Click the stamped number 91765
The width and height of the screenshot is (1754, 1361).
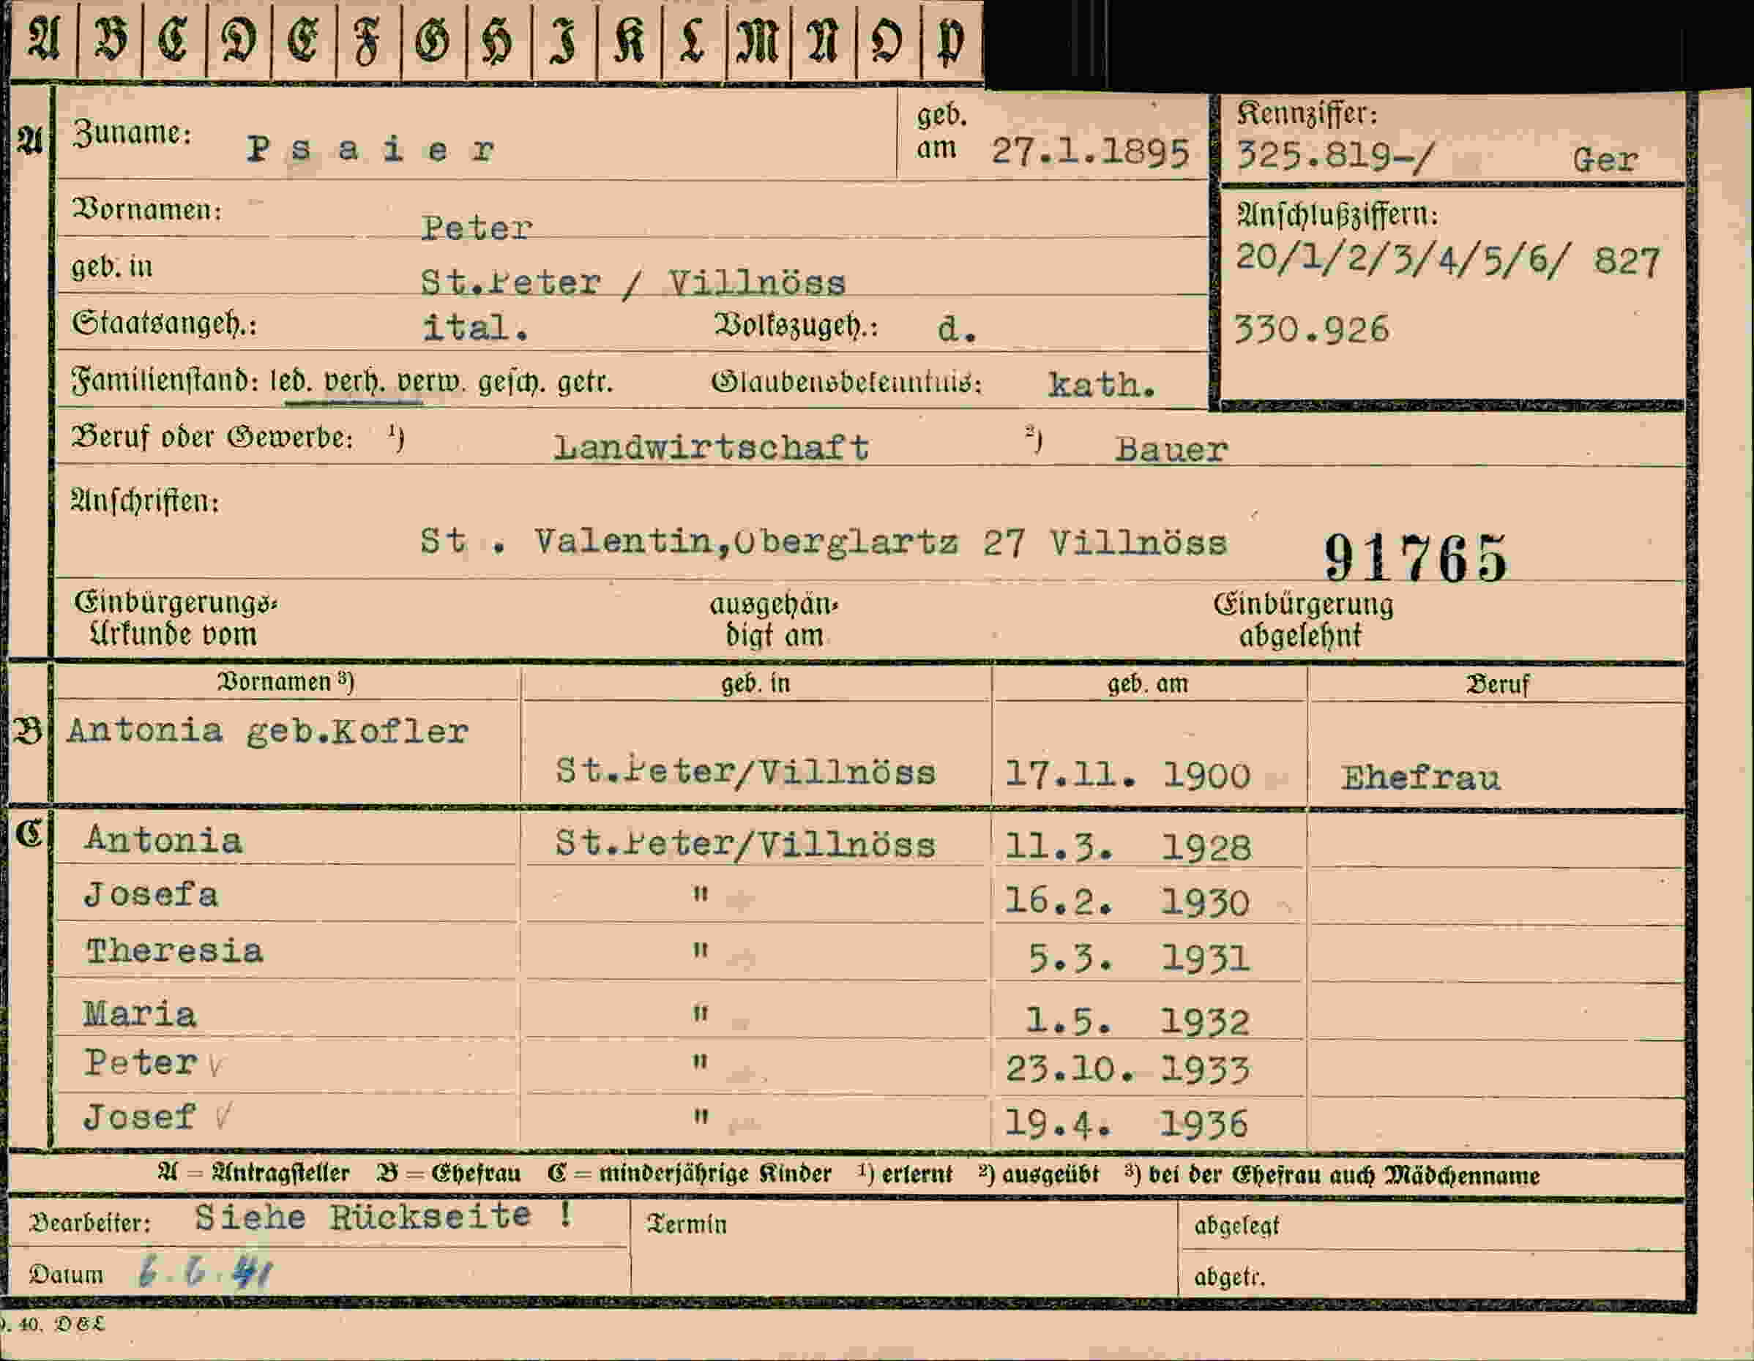click(1415, 558)
